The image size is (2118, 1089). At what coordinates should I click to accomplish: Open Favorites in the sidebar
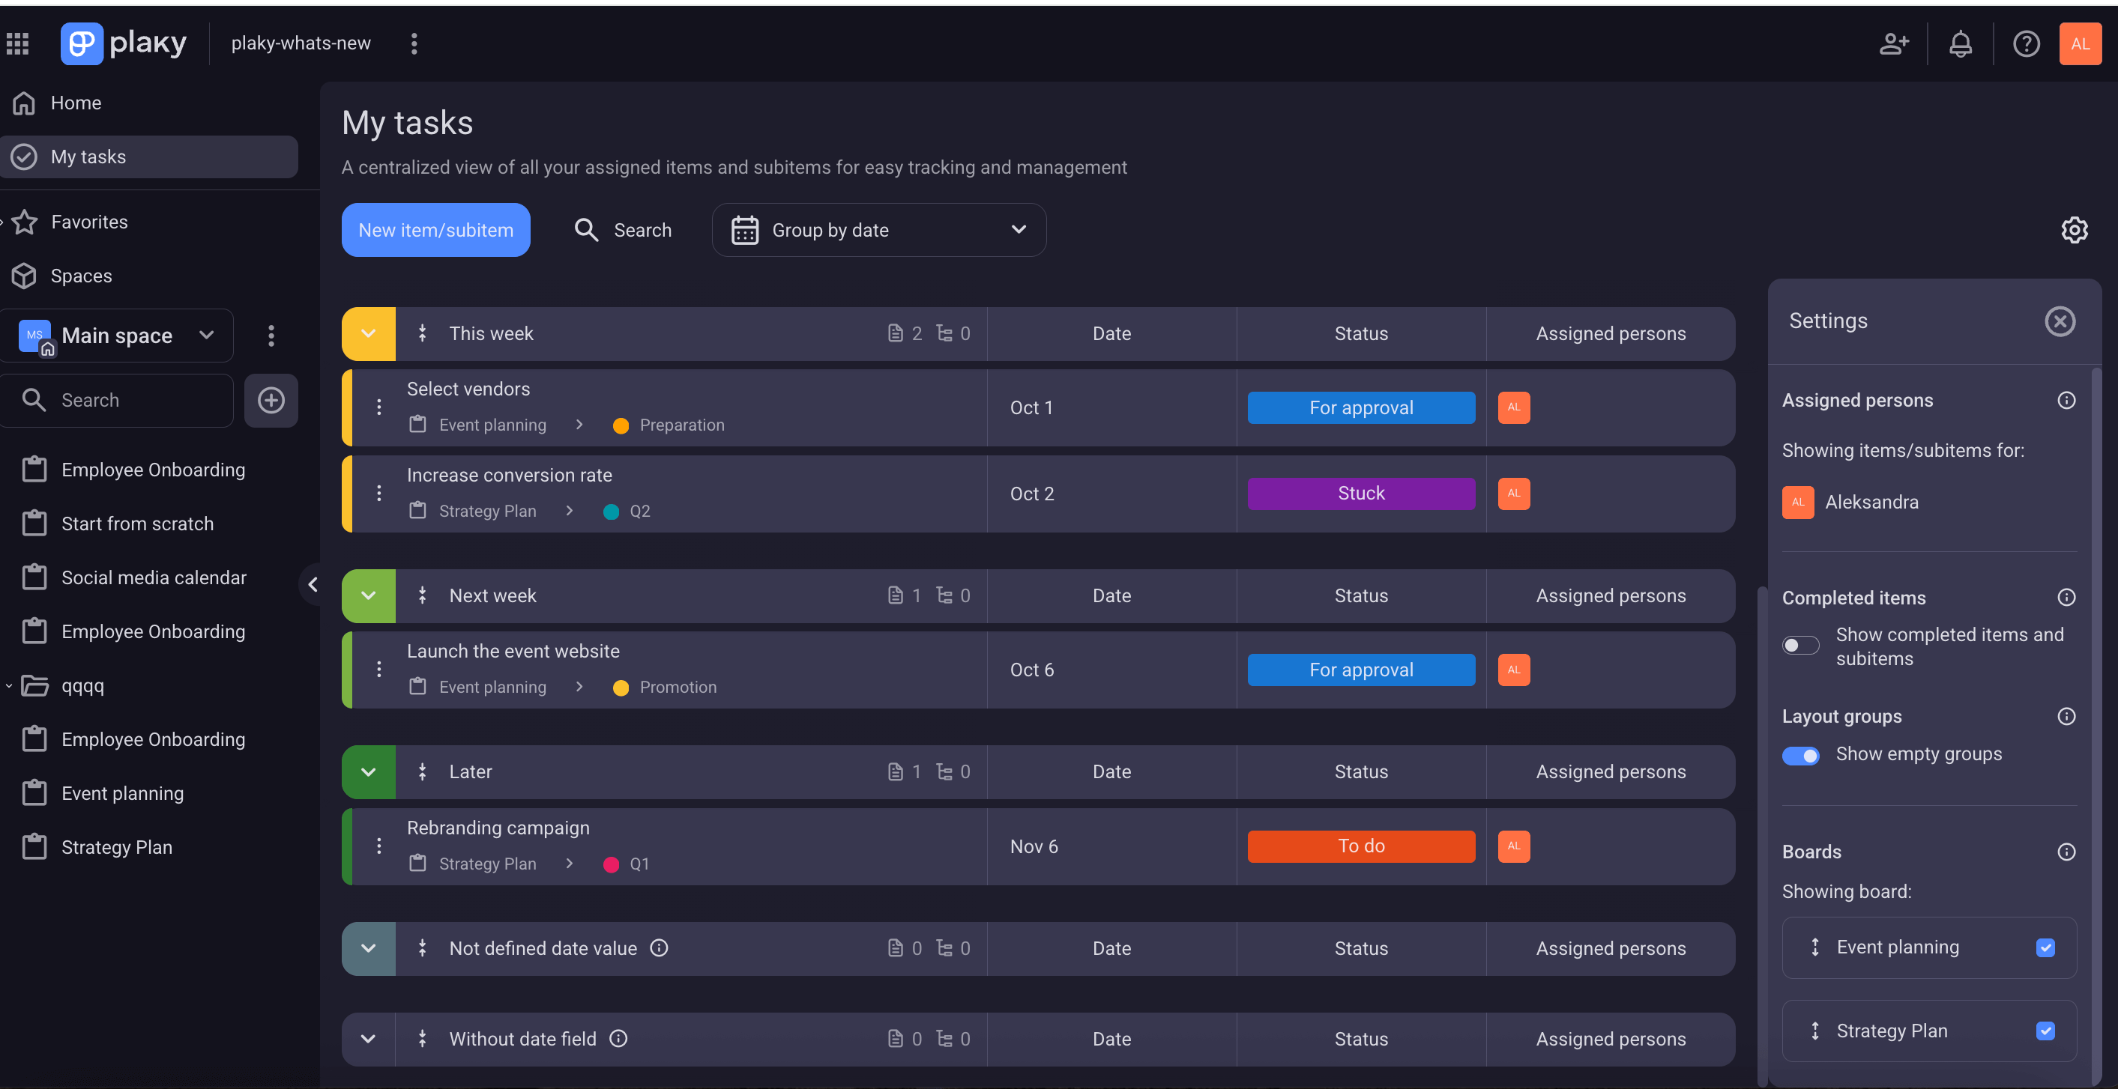(88, 222)
